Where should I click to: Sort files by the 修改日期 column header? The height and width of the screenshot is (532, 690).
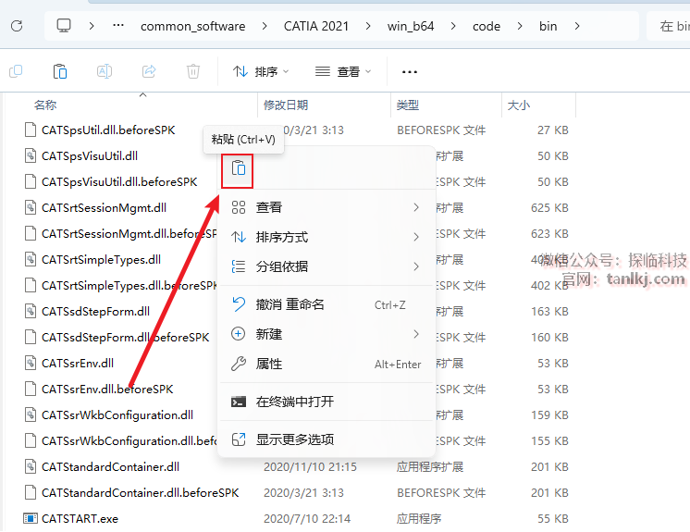[286, 105]
